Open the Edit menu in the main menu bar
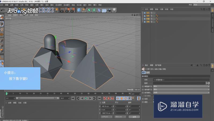 point(6,5)
